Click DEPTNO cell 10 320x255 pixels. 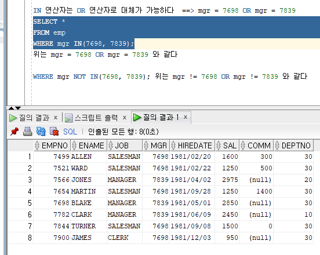(293, 214)
